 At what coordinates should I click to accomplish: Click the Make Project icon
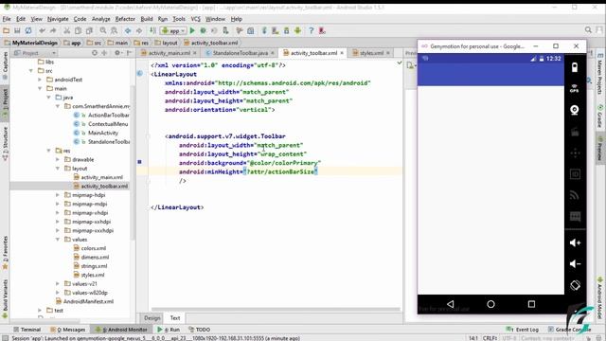point(152,30)
